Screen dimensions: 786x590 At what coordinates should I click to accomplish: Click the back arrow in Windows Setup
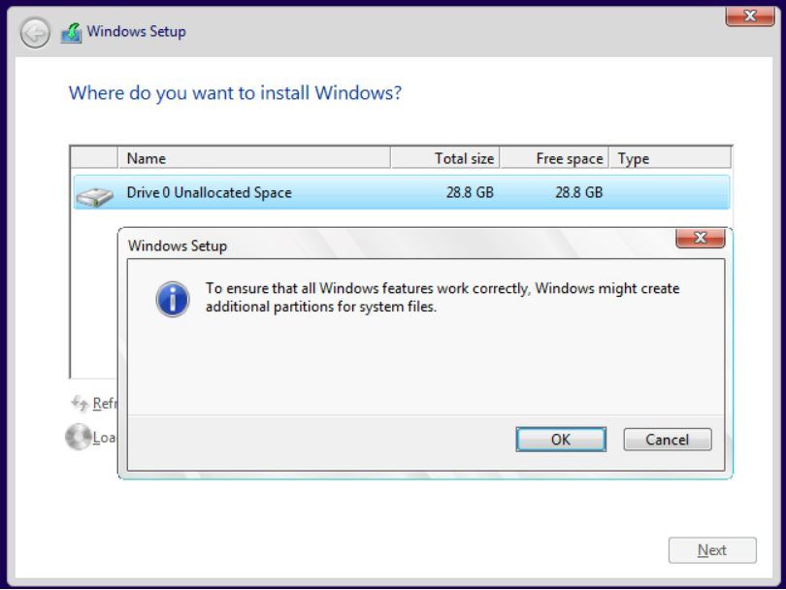(x=35, y=33)
